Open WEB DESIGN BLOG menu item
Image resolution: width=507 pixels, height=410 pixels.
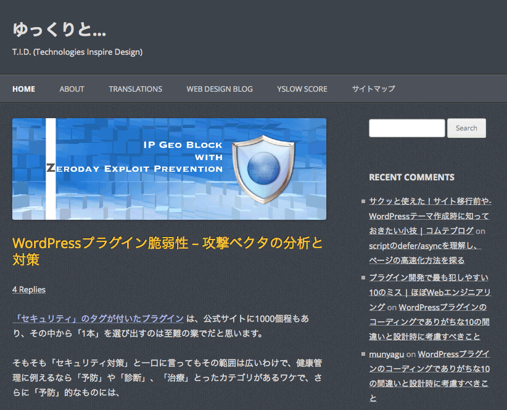click(220, 89)
